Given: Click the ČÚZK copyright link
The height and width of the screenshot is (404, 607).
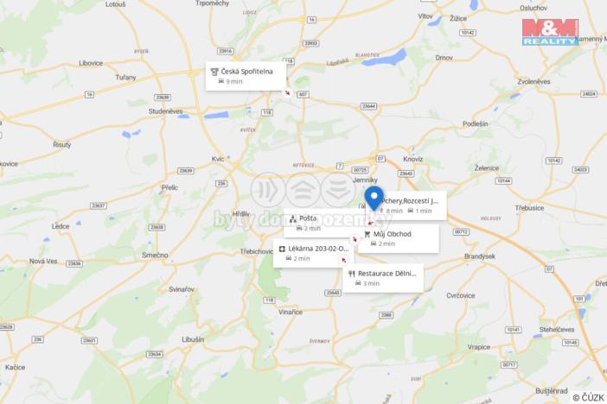Looking at the screenshot, I should (x=589, y=397).
